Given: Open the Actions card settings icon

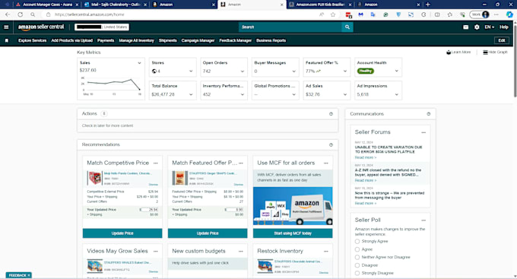Looking at the screenshot, I should (x=331, y=114).
